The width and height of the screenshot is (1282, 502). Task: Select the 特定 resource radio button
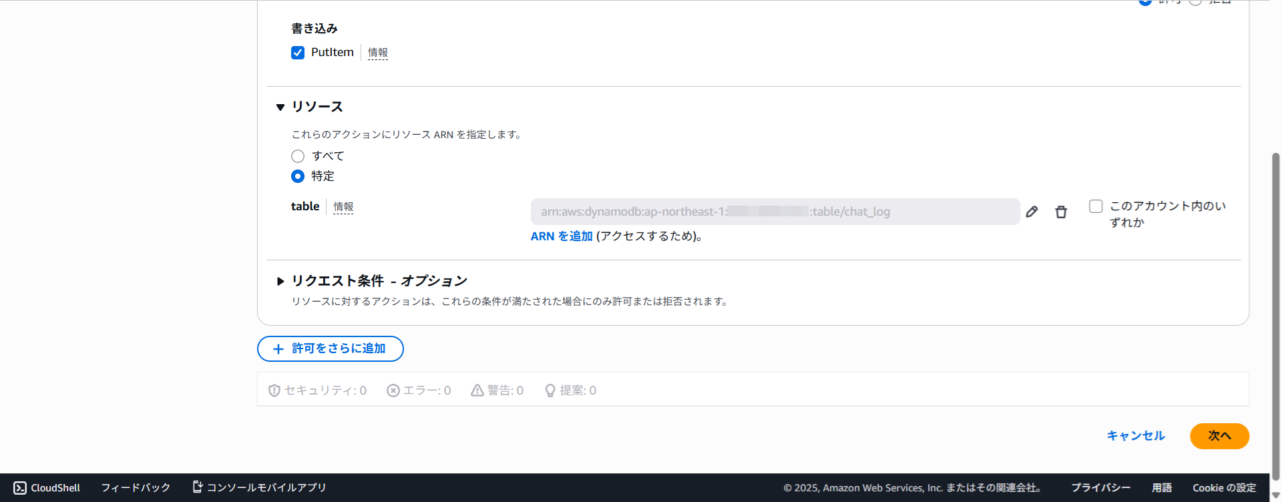[298, 176]
